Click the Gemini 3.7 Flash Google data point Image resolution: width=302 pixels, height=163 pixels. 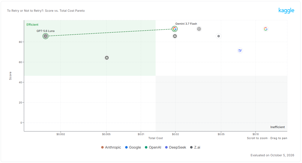click(175, 29)
